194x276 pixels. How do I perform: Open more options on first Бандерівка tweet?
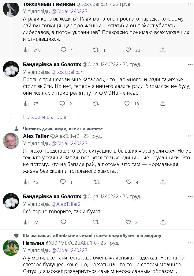point(190,64)
